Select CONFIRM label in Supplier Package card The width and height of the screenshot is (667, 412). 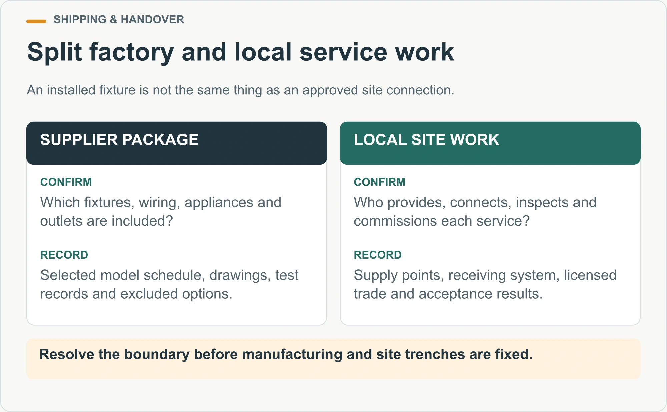[x=66, y=182]
